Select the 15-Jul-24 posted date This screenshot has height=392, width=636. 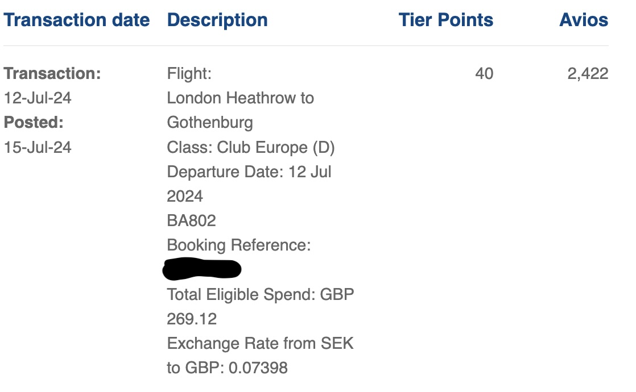[x=38, y=147]
